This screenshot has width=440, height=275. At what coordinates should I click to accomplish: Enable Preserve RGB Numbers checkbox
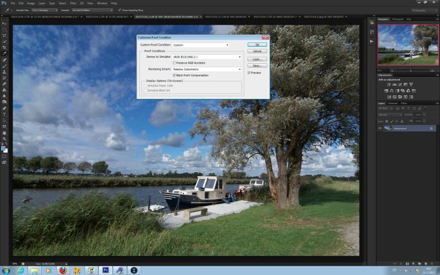(174, 63)
